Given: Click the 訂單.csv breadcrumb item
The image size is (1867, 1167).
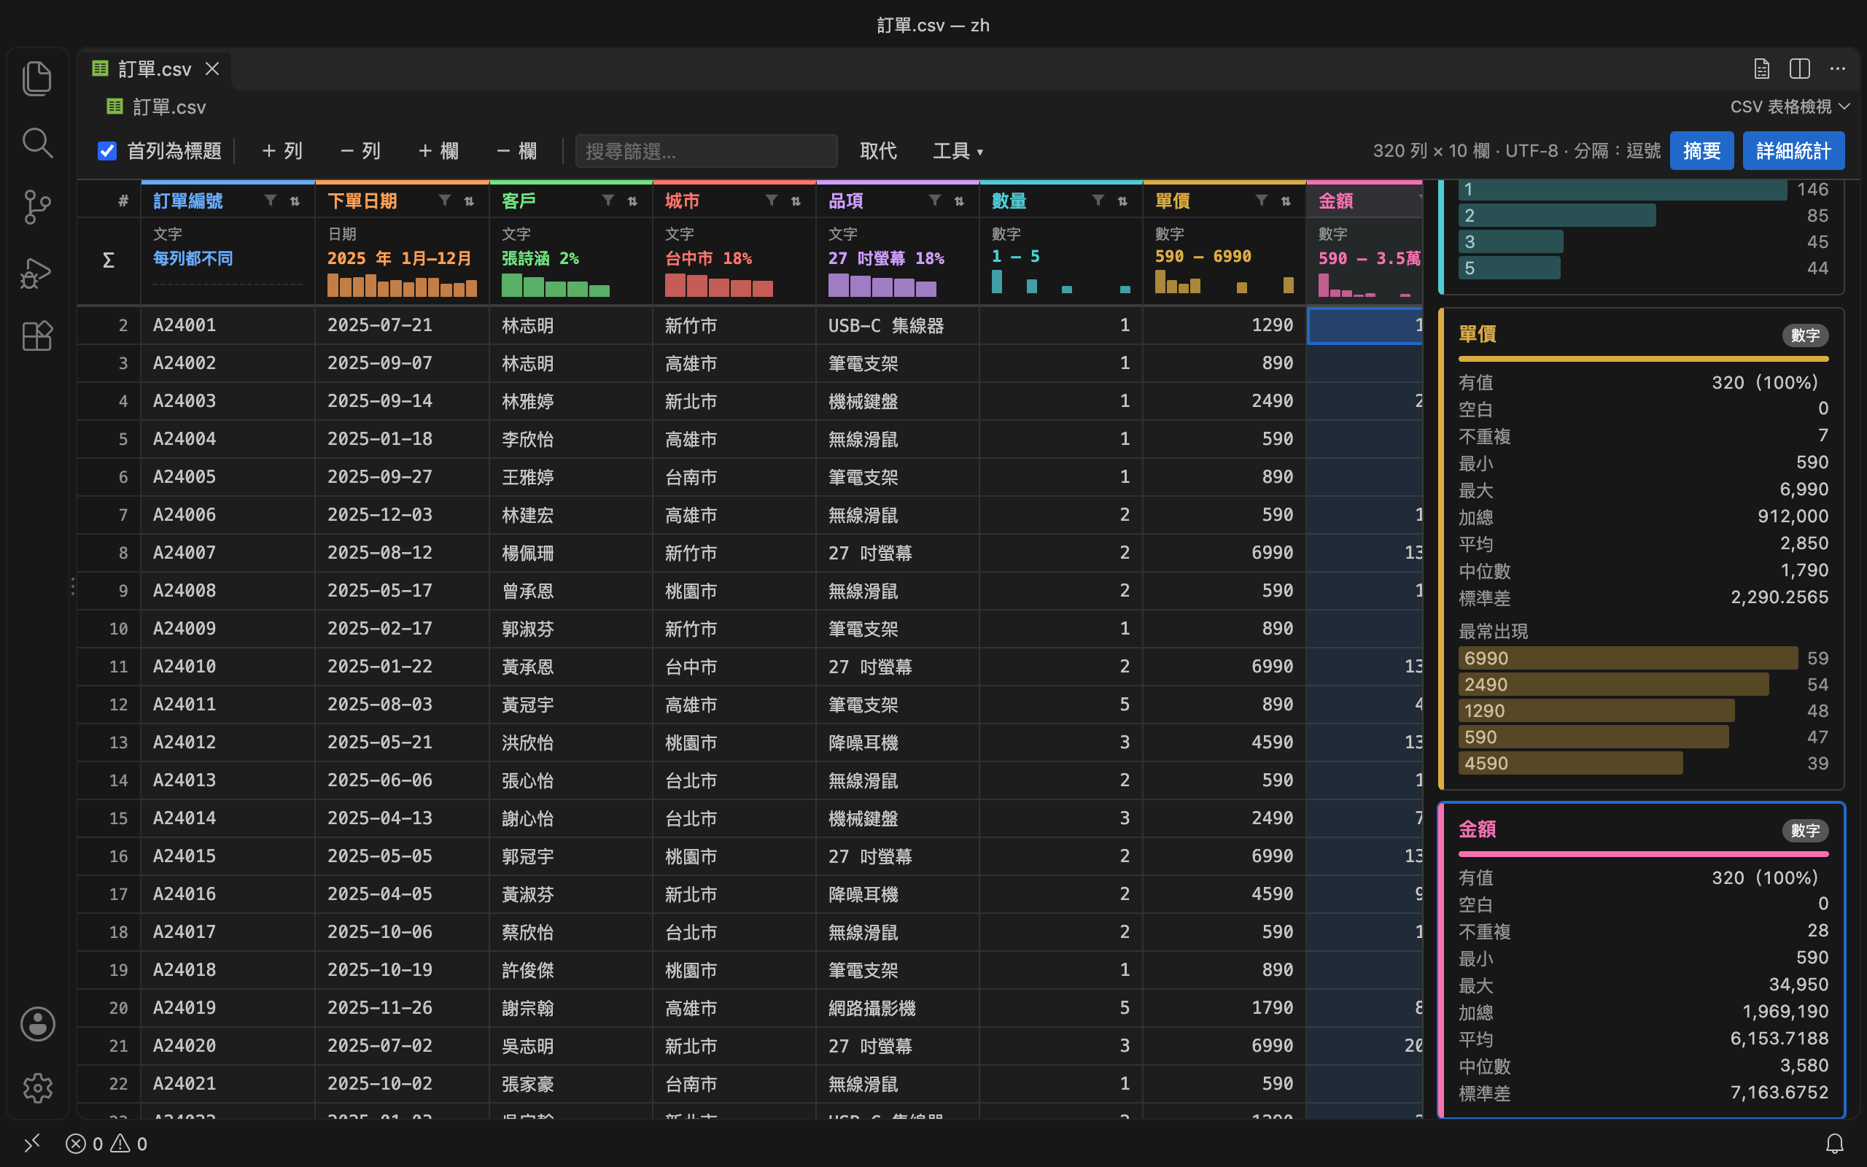Looking at the screenshot, I should [x=157, y=106].
